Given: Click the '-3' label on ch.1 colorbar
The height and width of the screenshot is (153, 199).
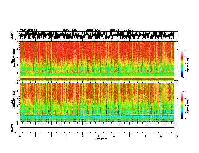Looking at the screenshot, I should click(185, 50).
